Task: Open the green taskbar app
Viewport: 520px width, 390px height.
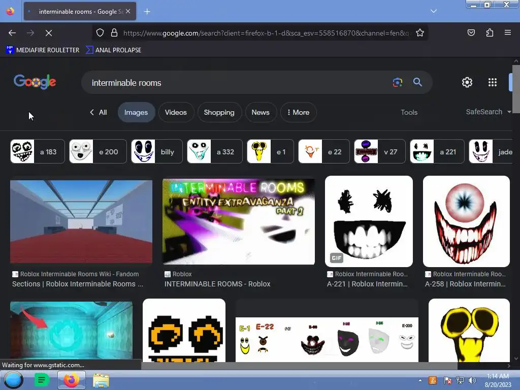Action: pyautogui.click(x=42, y=380)
